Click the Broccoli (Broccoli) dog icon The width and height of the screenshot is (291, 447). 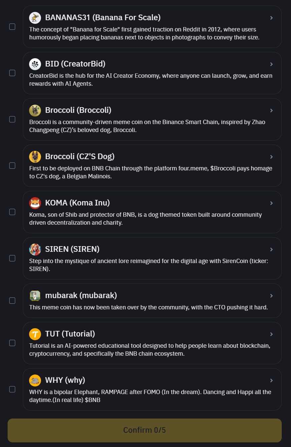(35, 110)
